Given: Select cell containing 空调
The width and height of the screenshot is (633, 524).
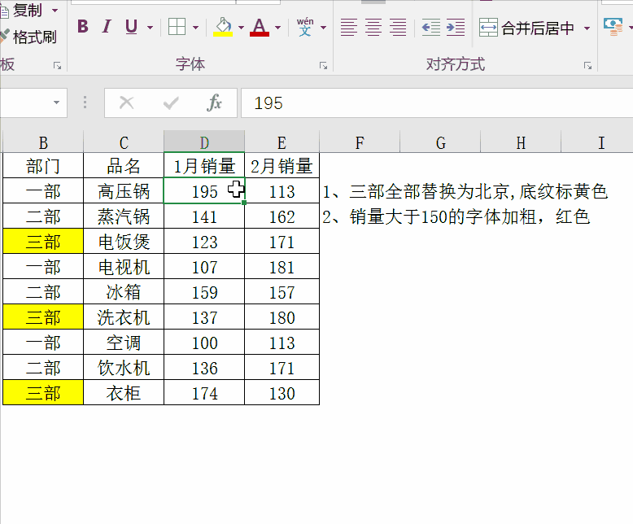Looking at the screenshot, I should pyautogui.click(x=124, y=342).
